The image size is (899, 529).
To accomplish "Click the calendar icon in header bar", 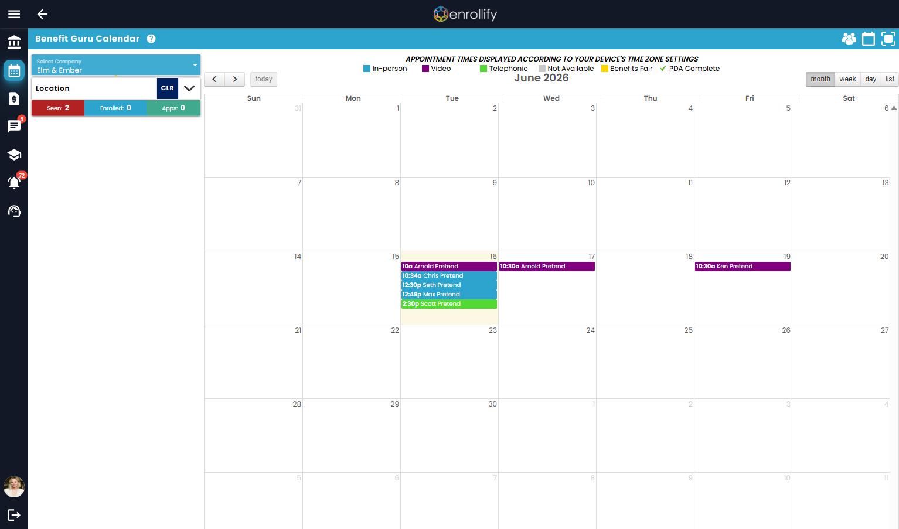I will [869, 39].
